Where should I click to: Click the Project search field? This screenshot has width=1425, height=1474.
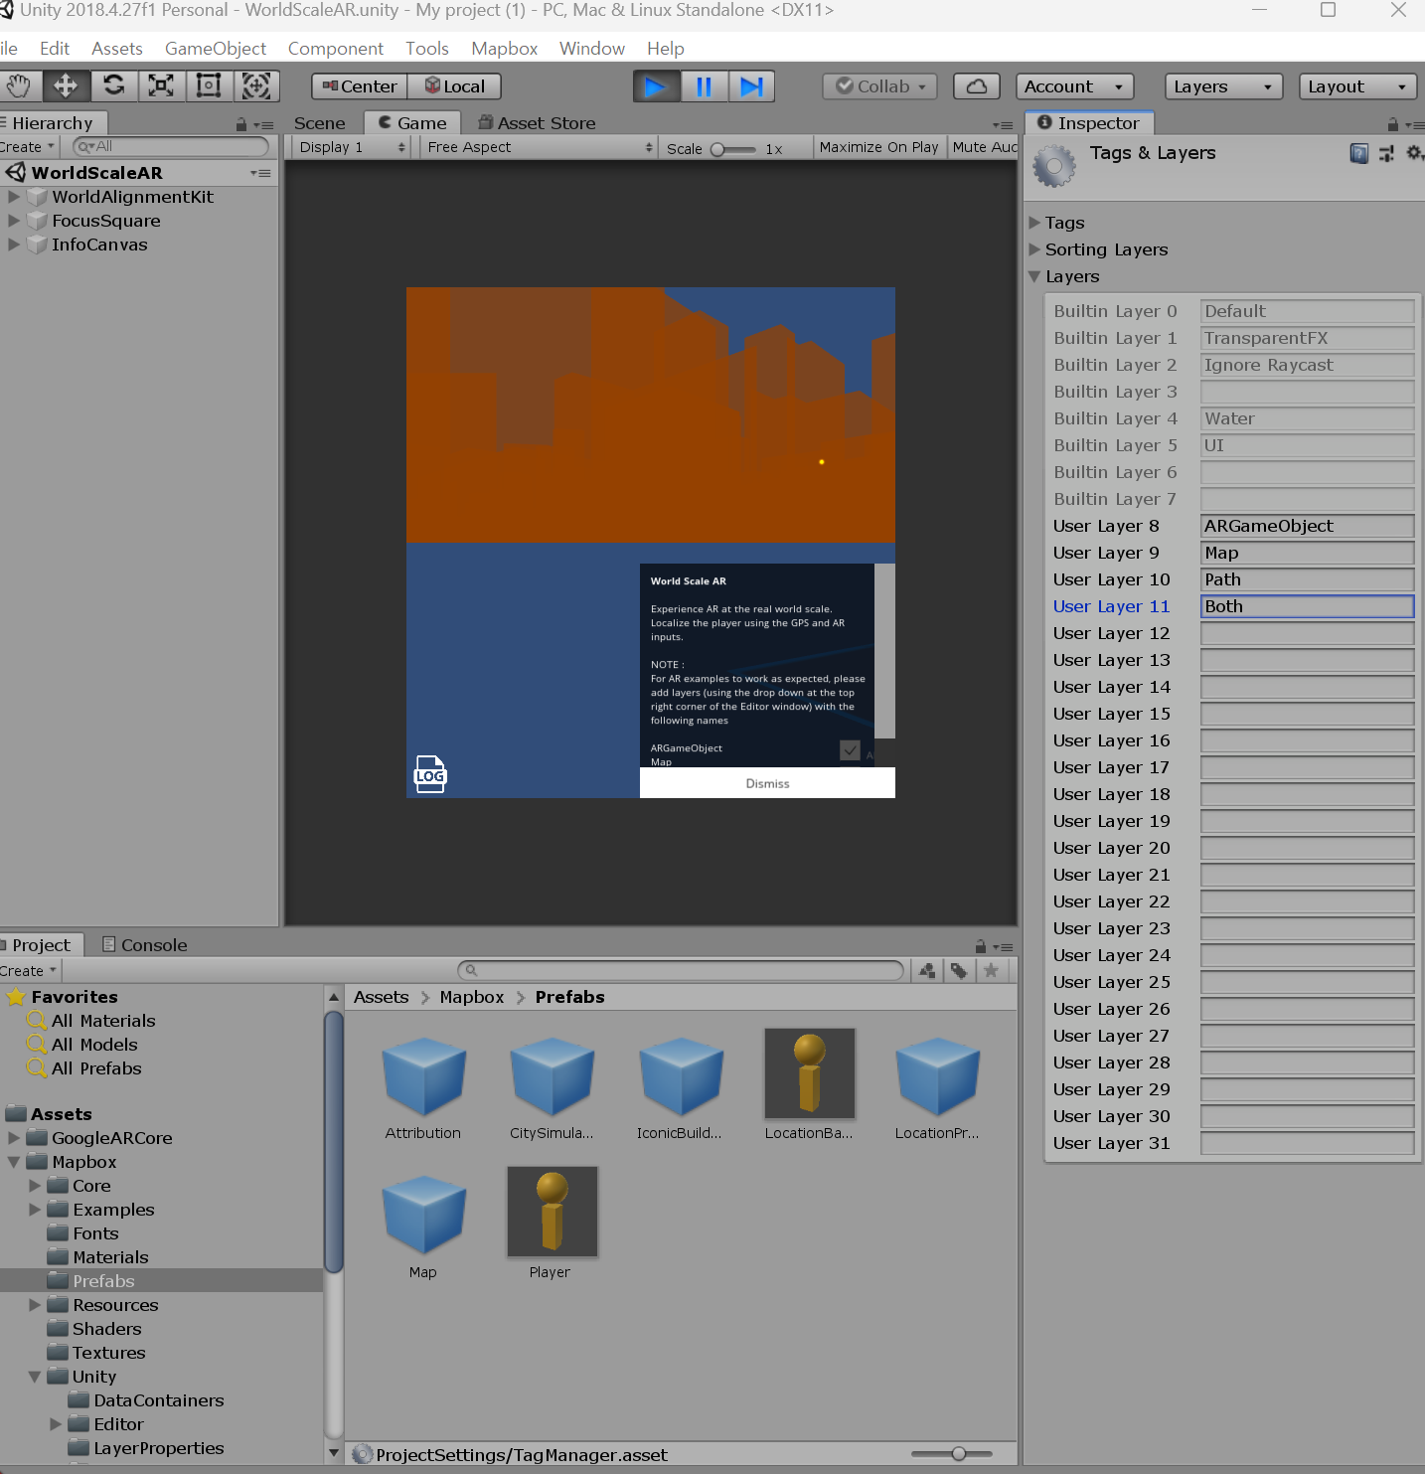(681, 970)
